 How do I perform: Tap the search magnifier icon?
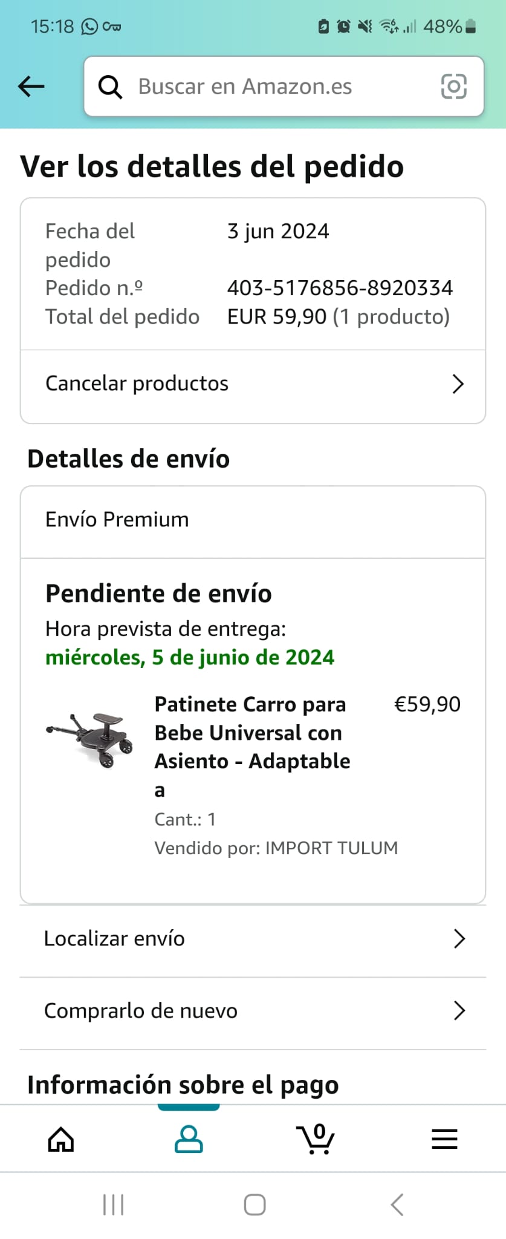coord(110,87)
